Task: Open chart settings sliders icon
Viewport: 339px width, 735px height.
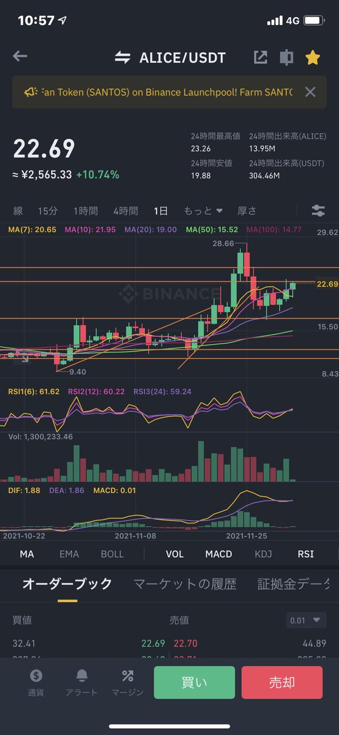Action: pyautogui.click(x=318, y=211)
